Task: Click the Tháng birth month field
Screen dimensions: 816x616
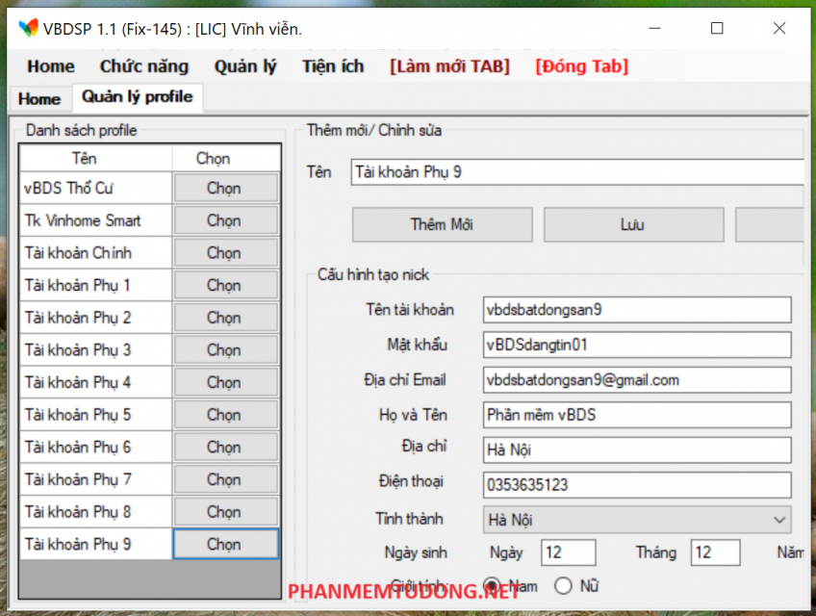Action: click(715, 552)
